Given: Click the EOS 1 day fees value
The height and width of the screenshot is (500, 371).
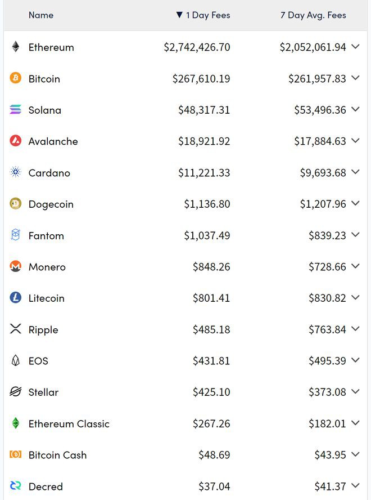Looking at the screenshot, I should point(211,361).
